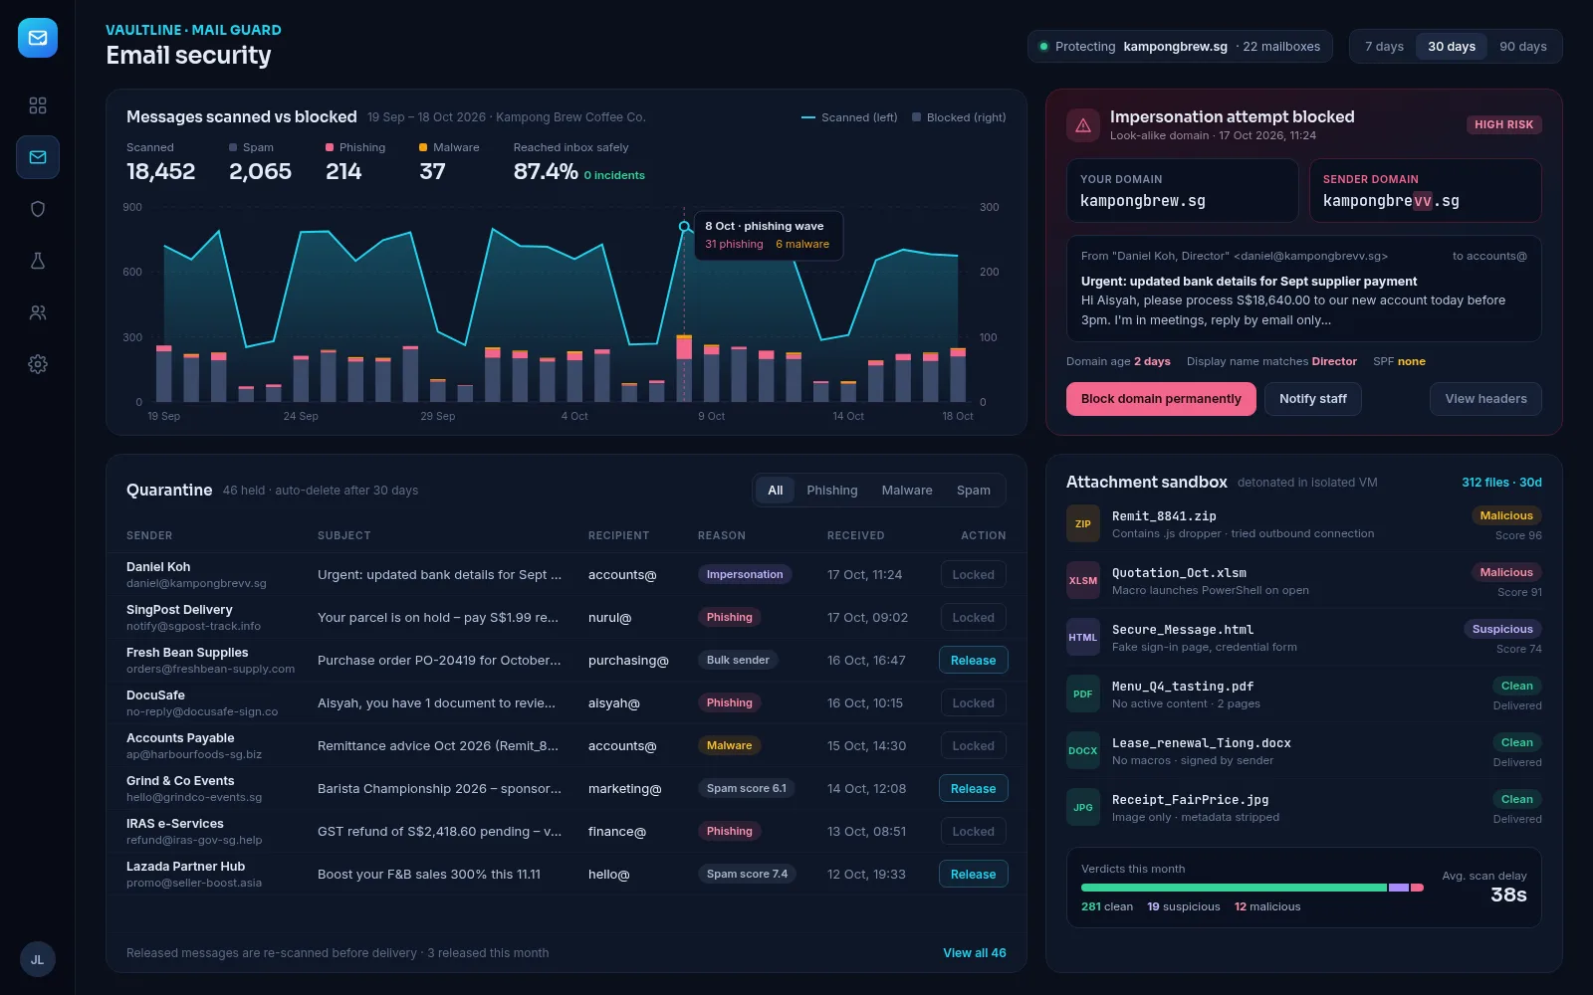1593x995 pixels.
Task: Click the warning triangle icon on impersonation alert
Action: (x=1083, y=125)
